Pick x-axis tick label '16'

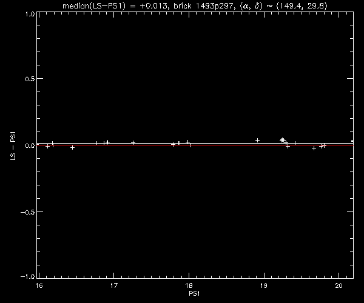point(39,285)
